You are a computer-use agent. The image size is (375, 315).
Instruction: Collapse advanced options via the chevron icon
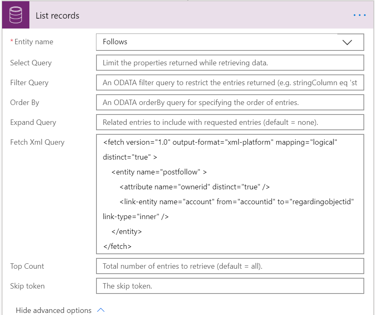(101, 310)
